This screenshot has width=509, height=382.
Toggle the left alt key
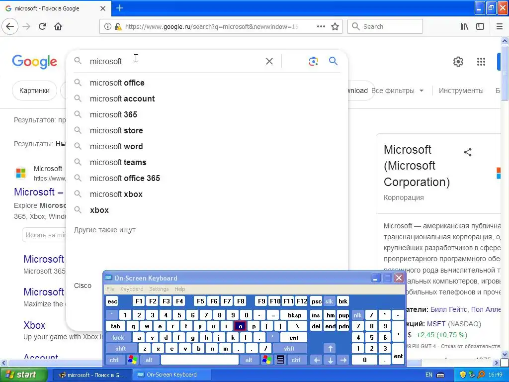[149, 360]
